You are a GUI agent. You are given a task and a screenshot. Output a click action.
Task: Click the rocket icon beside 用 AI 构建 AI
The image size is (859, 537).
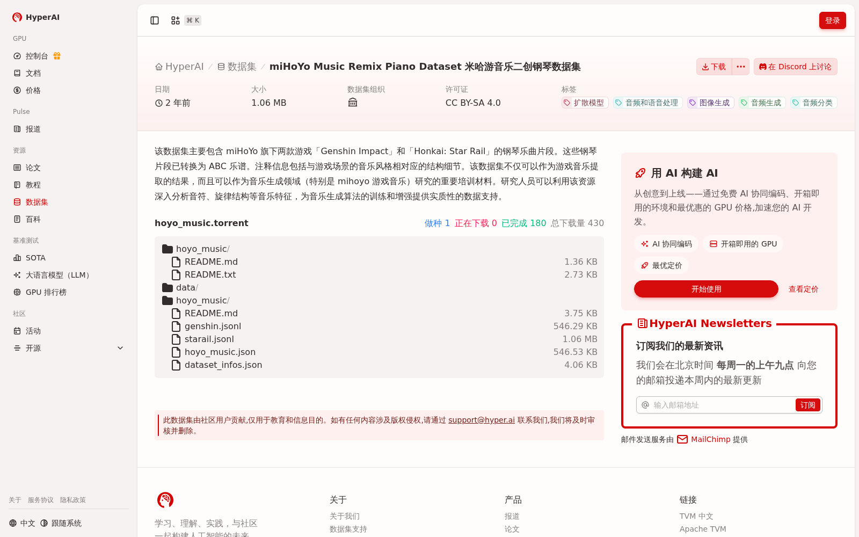(640, 173)
